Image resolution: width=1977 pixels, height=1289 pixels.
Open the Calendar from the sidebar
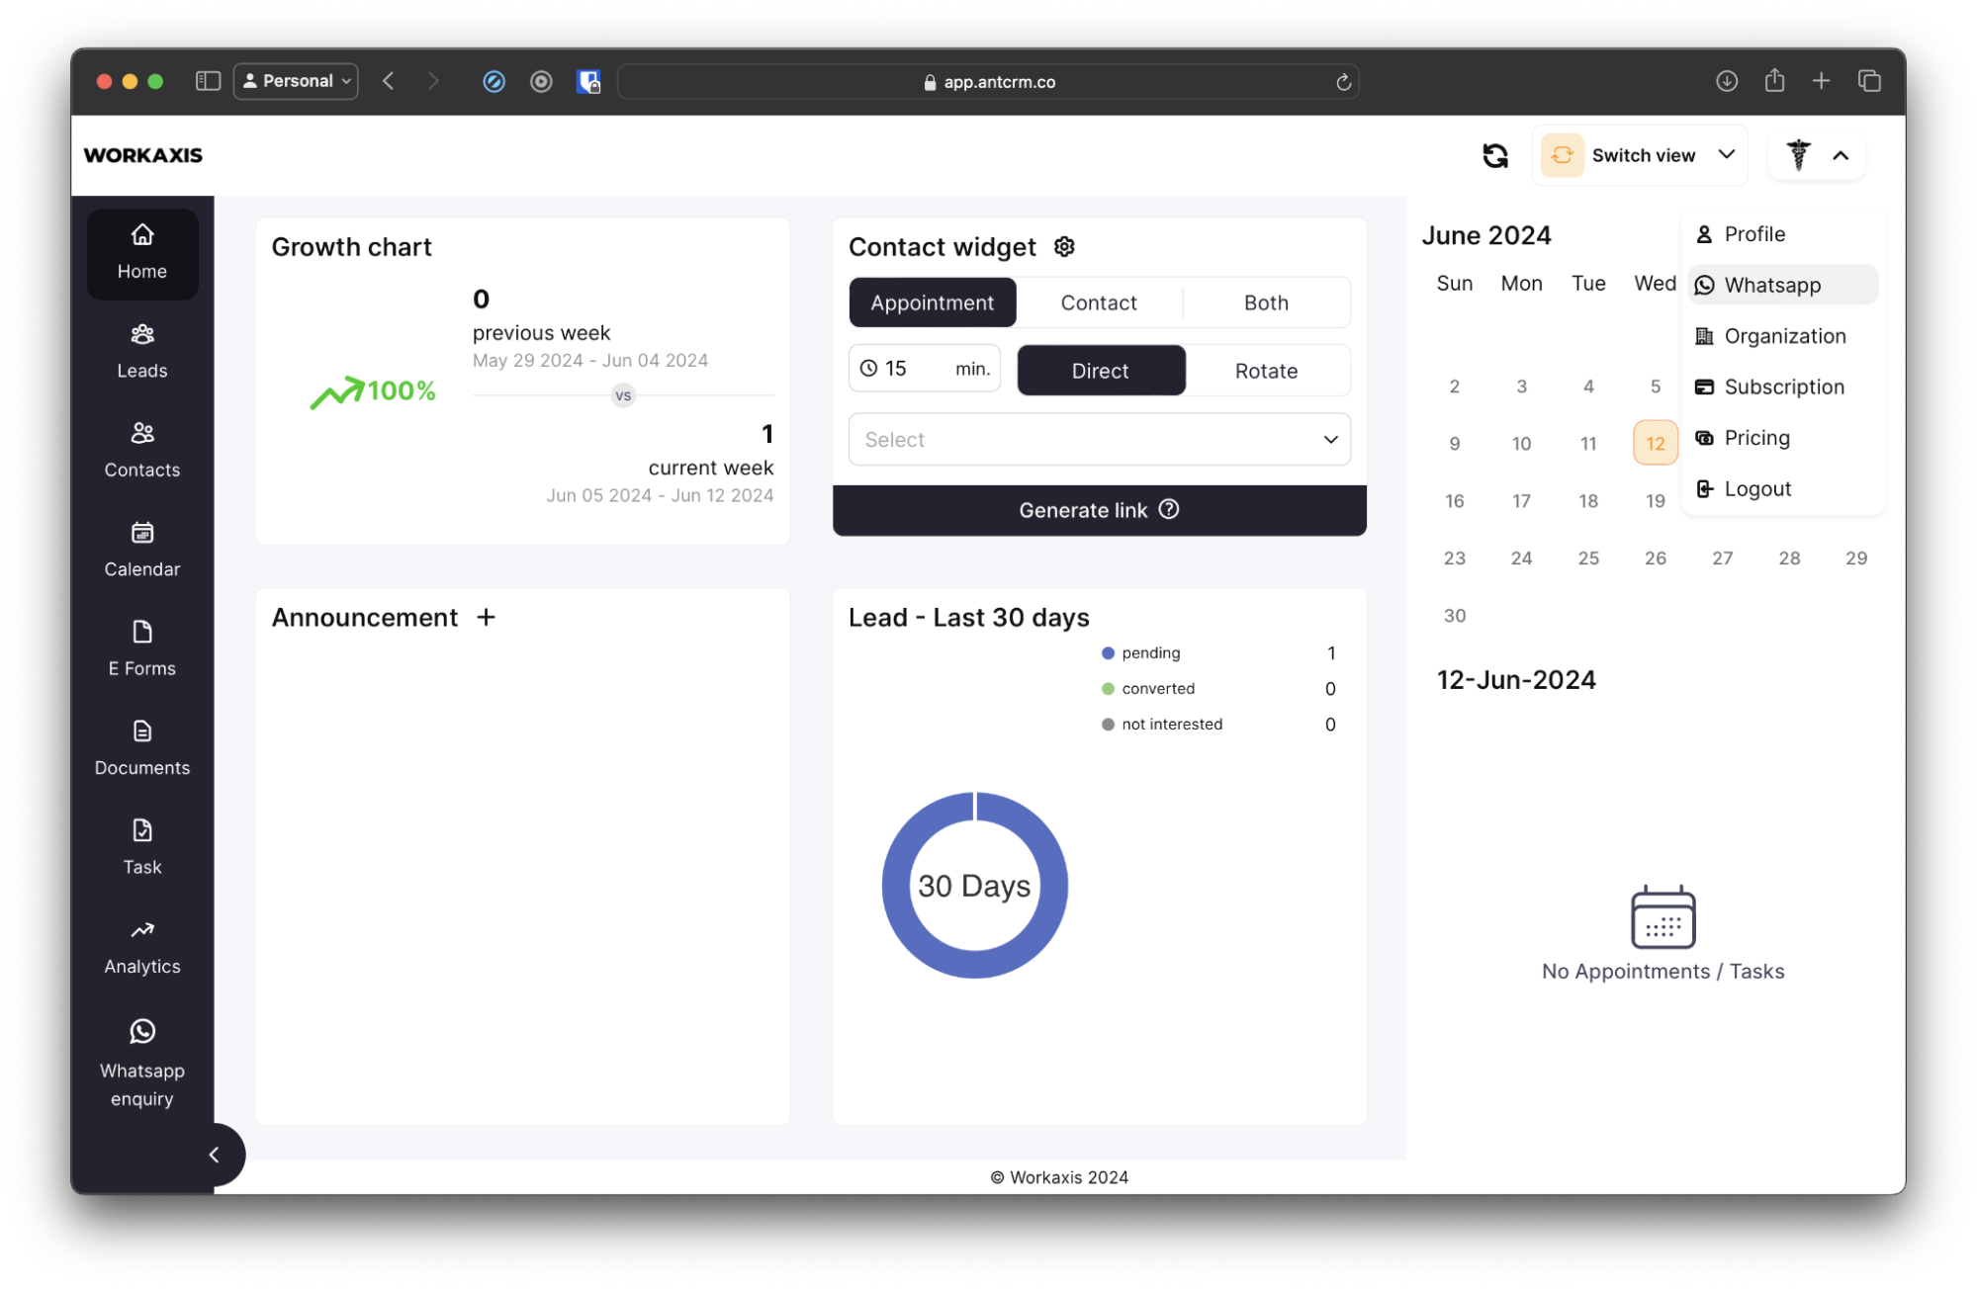[x=141, y=549]
